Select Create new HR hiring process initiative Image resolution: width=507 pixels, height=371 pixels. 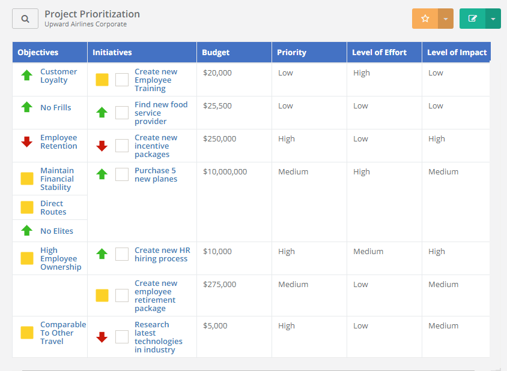[163, 254]
